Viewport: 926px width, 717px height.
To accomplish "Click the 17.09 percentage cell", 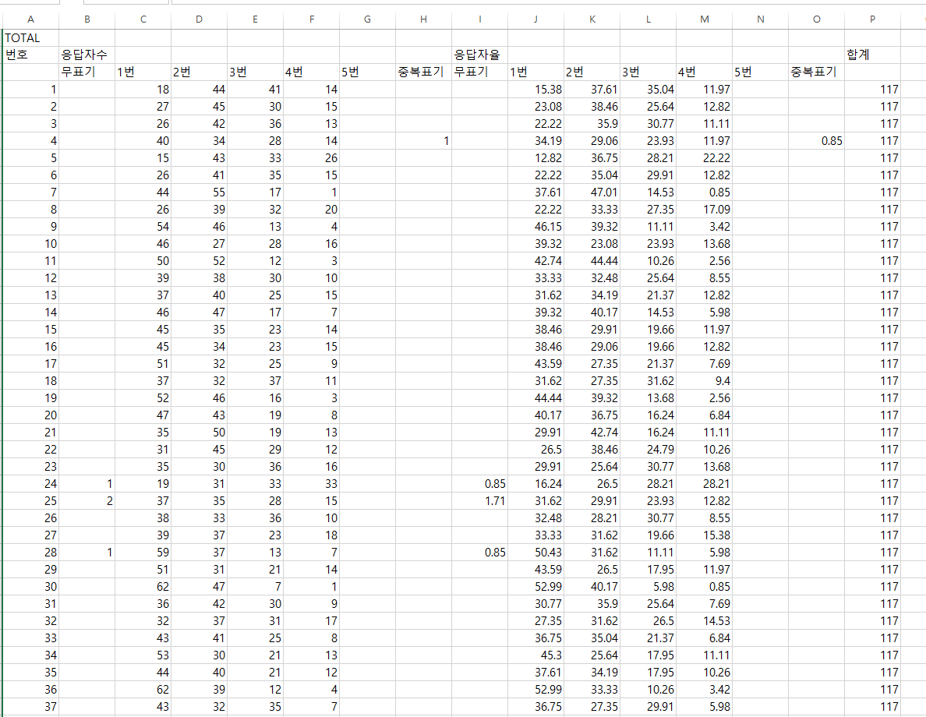I will click(x=704, y=210).
